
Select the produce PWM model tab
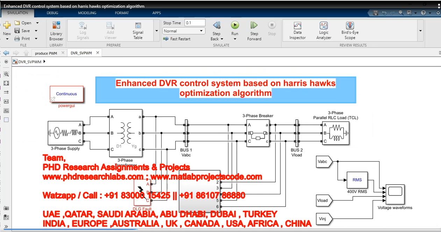[x=46, y=53]
